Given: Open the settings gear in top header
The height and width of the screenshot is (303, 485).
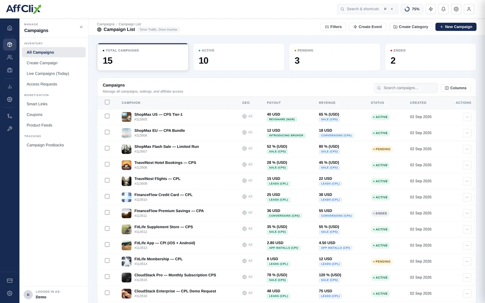Looking at the screenshot, I should click(x=456, y=9).
